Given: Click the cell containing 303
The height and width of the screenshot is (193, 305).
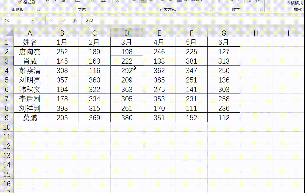Looking at the screenshot, I should [x=224, y=89].
